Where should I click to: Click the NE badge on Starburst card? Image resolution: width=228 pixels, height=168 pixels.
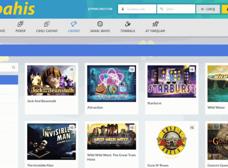(x=192, y=69)
